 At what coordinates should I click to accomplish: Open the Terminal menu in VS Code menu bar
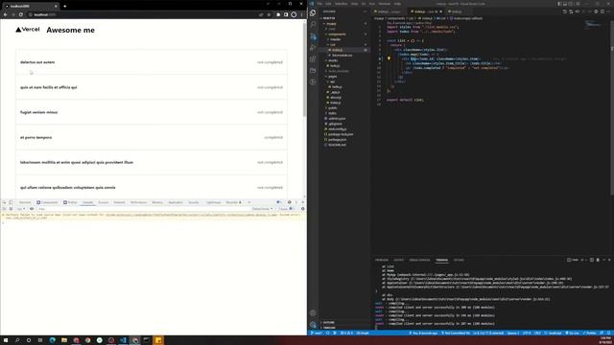[x=385, y=4]
